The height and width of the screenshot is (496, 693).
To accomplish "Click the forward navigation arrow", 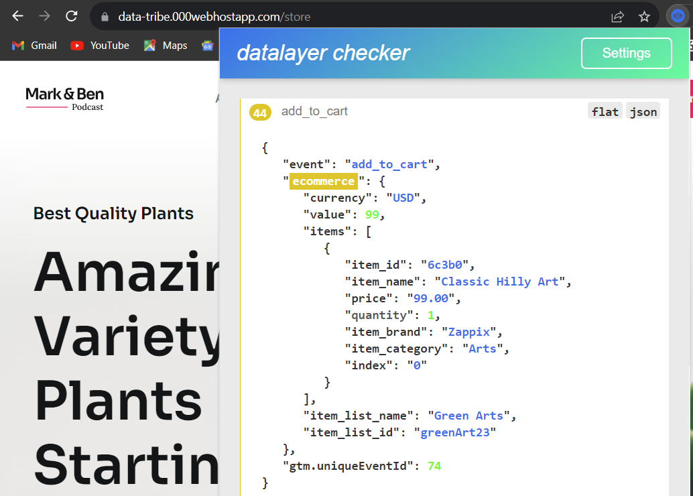I will 45,16.
